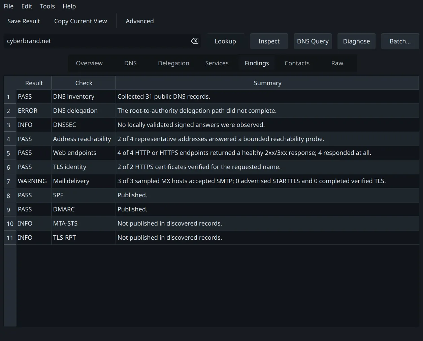Sort by the Check column header
423x341 pixels.
84,83
